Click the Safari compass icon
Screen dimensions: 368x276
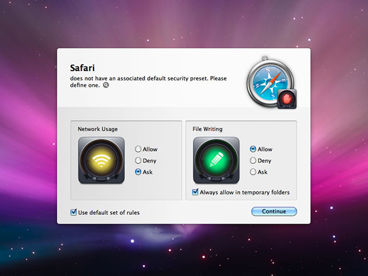[270, 82]
